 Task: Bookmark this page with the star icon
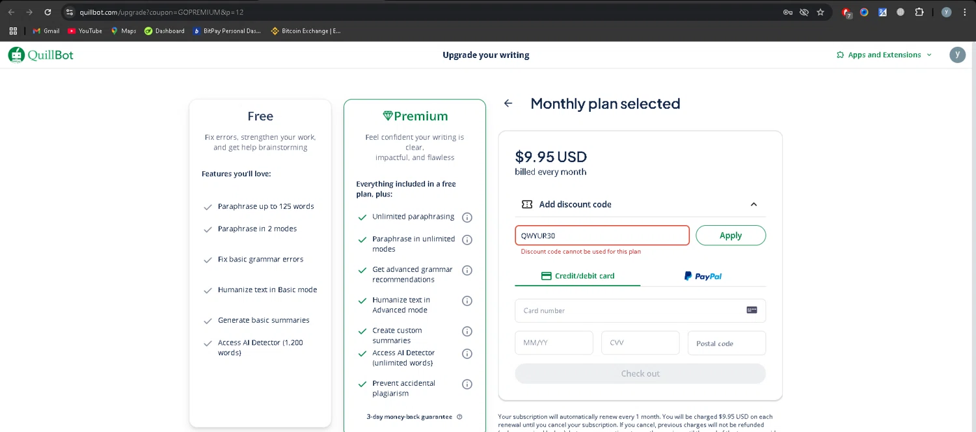(820, 12)
